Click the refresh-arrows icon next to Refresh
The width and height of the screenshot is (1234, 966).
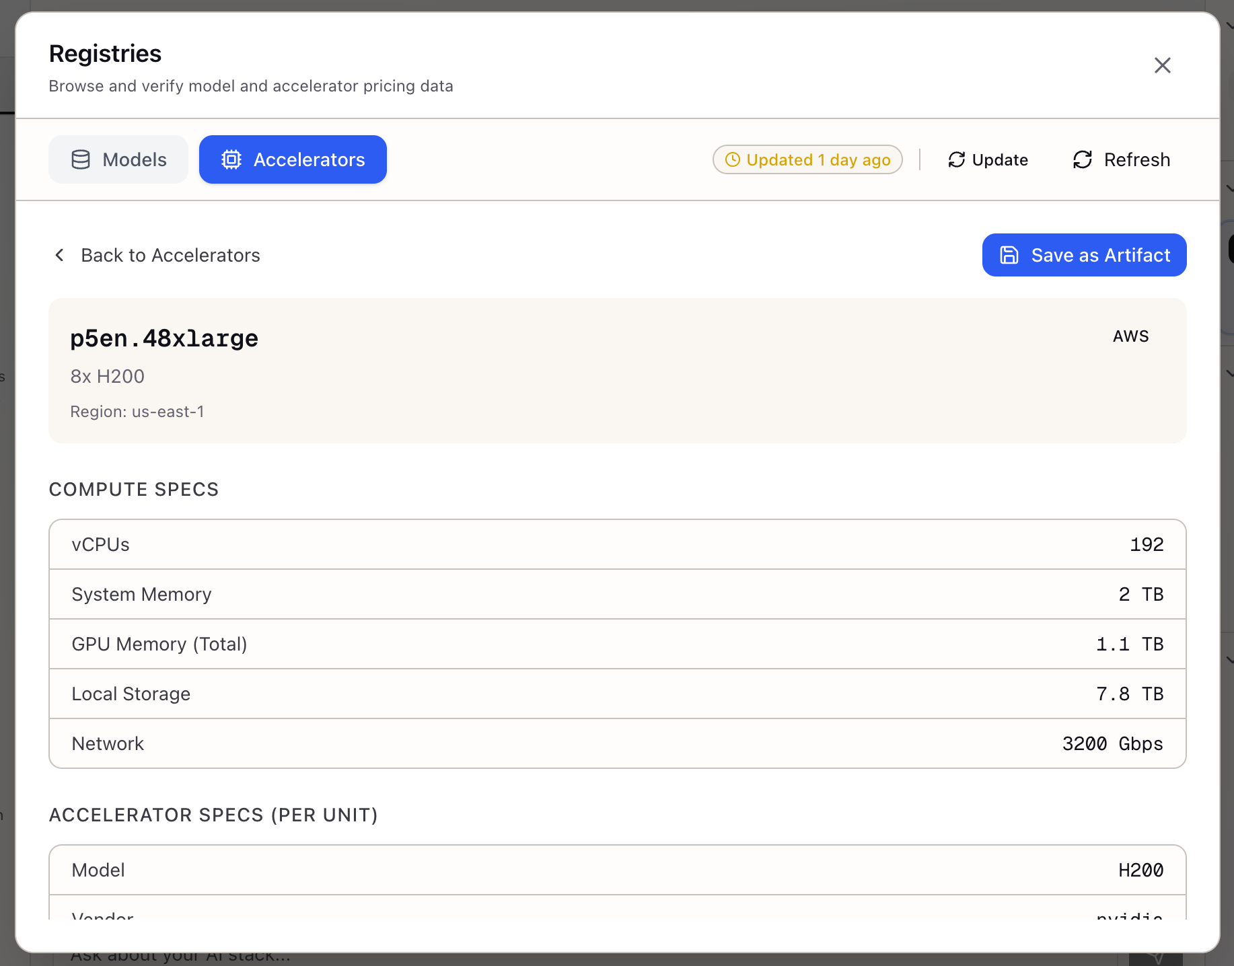pos(1083,159)
